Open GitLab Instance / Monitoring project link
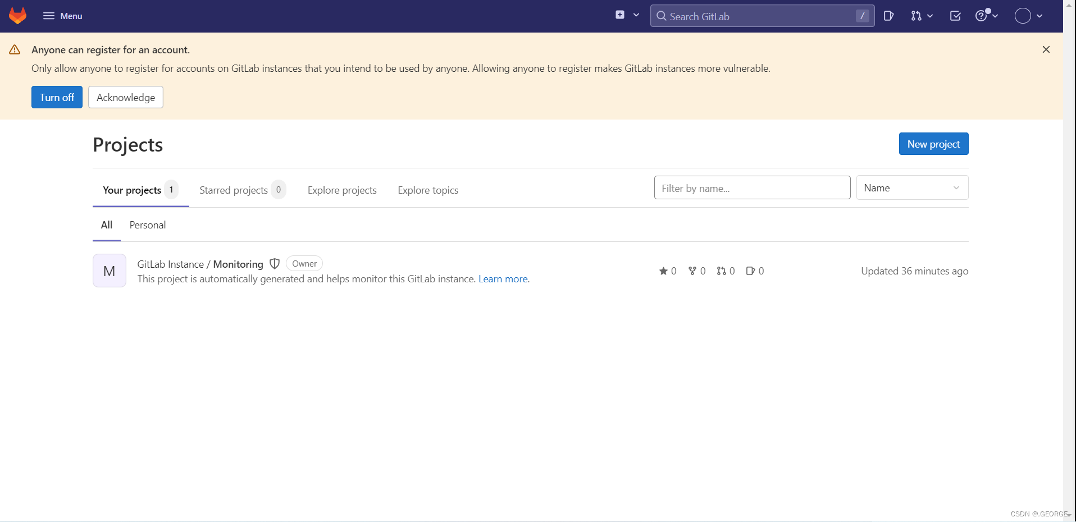The image size is (1076, 522). point(200,264)
